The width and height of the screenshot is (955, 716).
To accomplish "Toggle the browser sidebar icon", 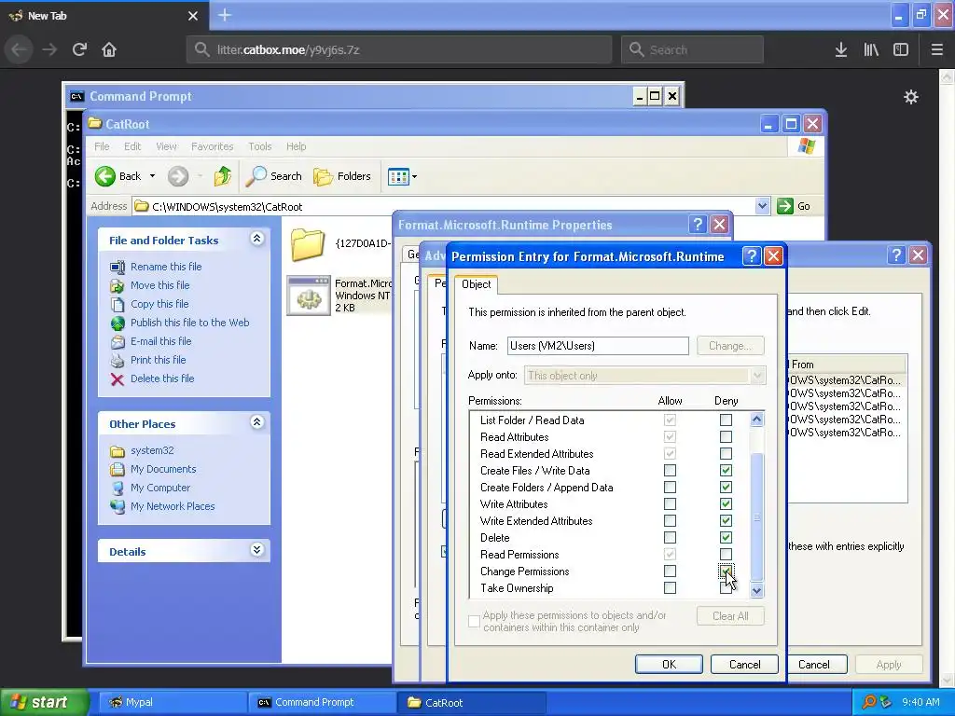I will pyautogui.click(x=901, y=49).
